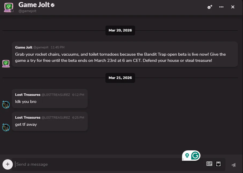Open the three-dot more options menu
Viewport: 243px width, 173px height.
point(221,7)
